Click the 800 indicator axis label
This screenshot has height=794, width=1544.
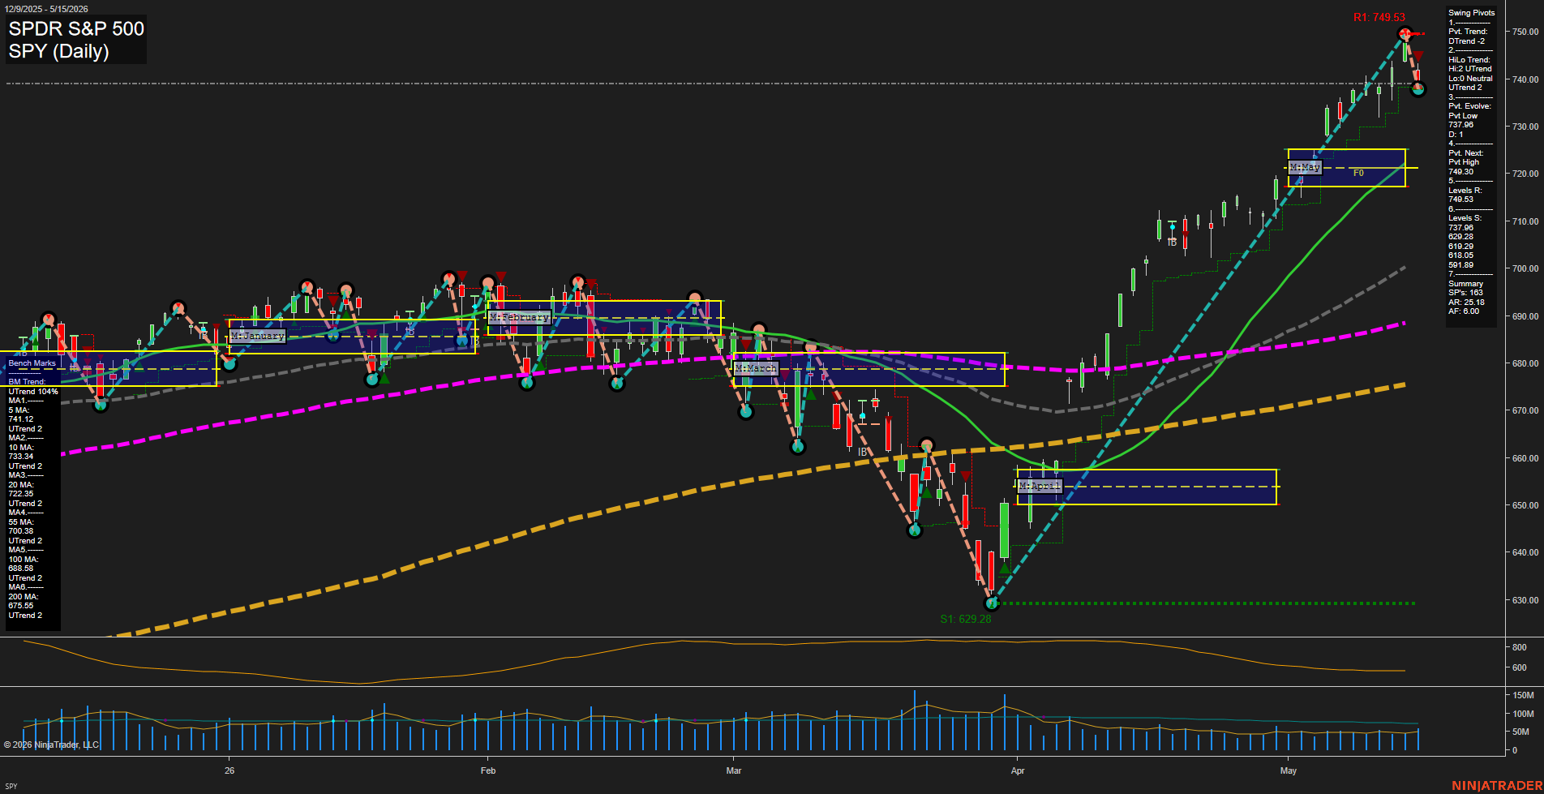point(1519,647)
